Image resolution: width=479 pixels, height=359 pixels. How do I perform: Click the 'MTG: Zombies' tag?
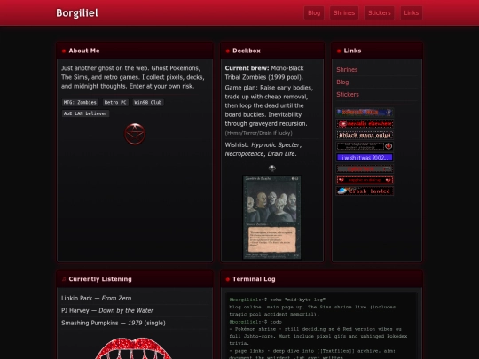(80, 102)
